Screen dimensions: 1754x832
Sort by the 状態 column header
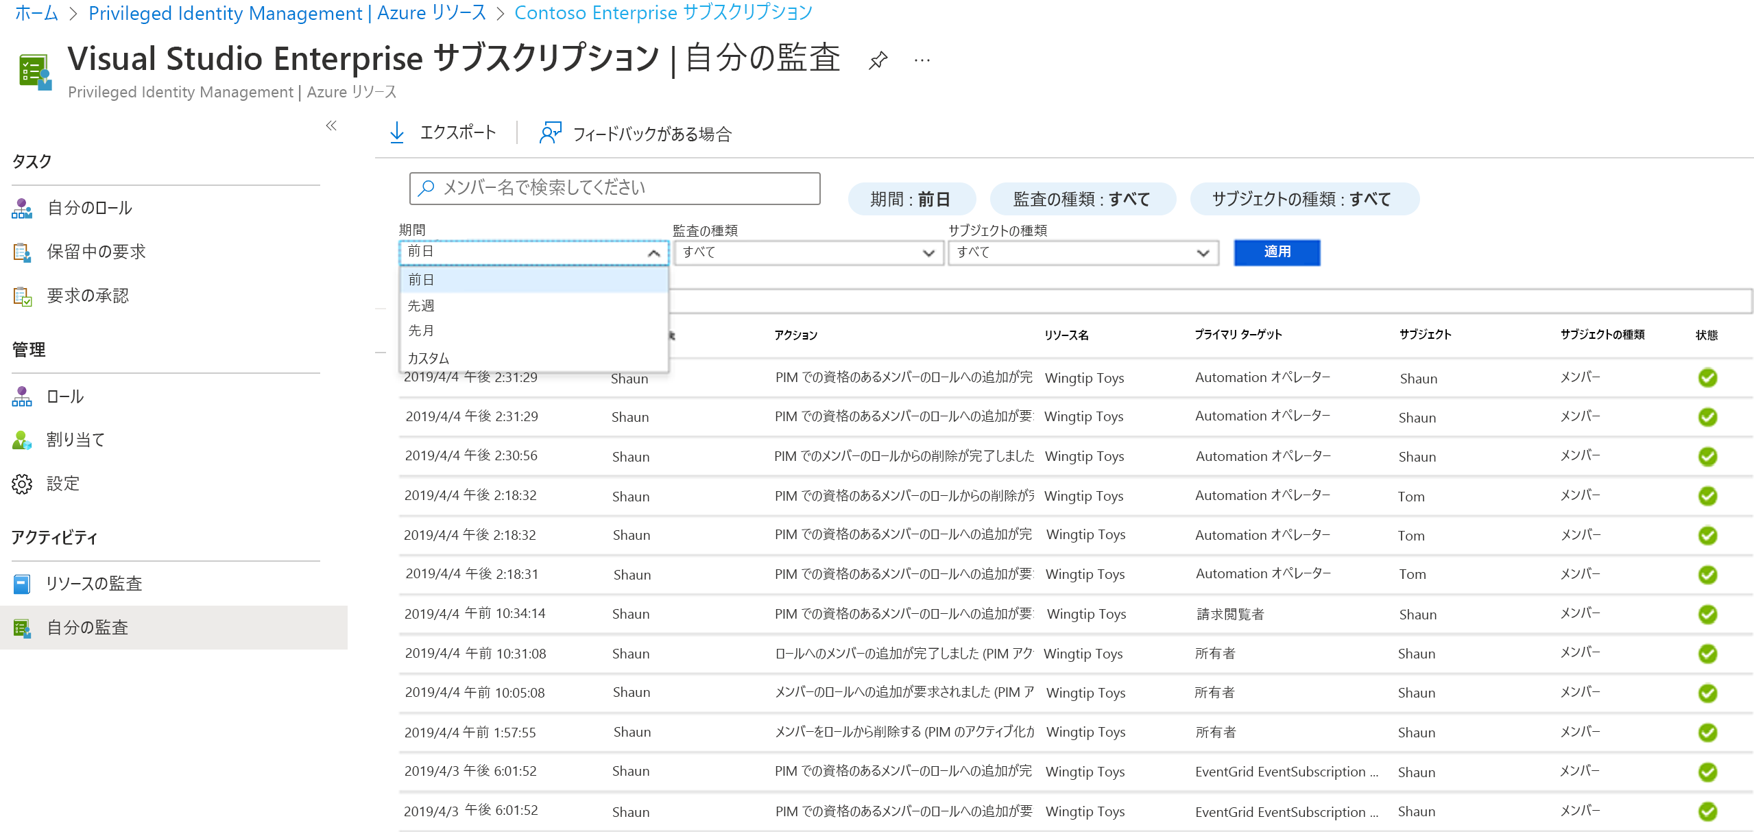(1707, 335)
